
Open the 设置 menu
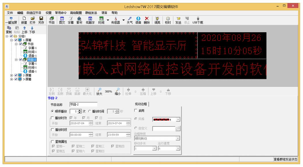click(48, 13)
